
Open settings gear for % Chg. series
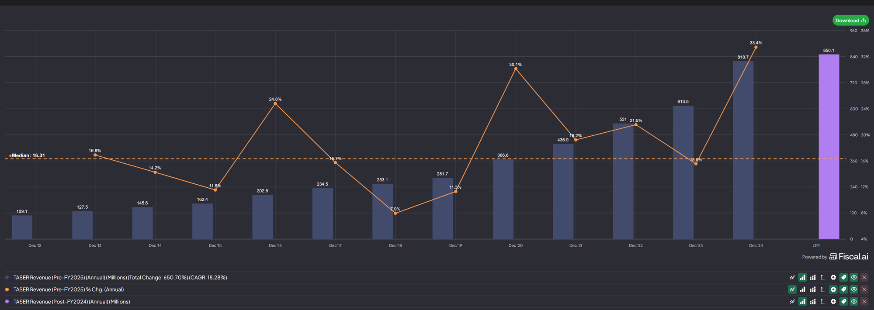point(833,289)
